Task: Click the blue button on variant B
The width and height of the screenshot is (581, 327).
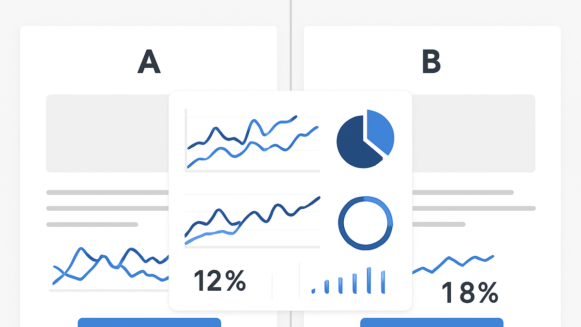Action: pos(432,323)
